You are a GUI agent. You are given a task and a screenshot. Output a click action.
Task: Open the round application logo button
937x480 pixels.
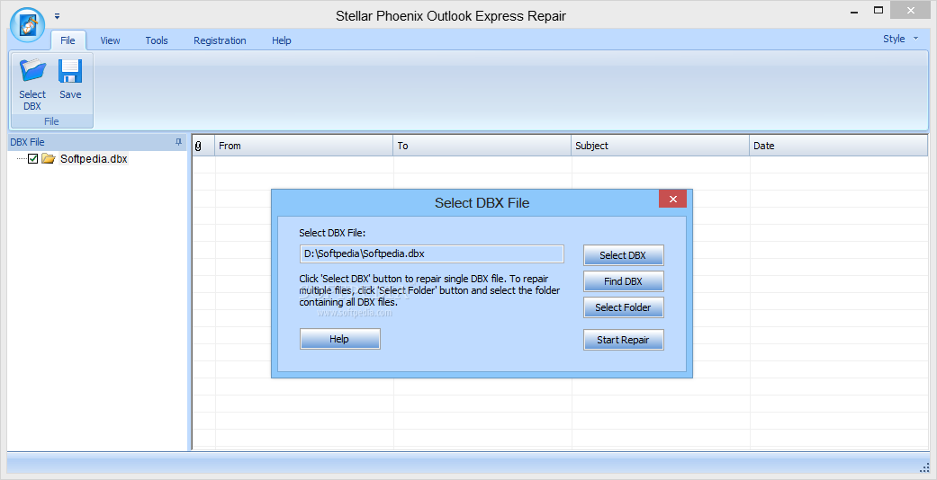click(28, 24)
